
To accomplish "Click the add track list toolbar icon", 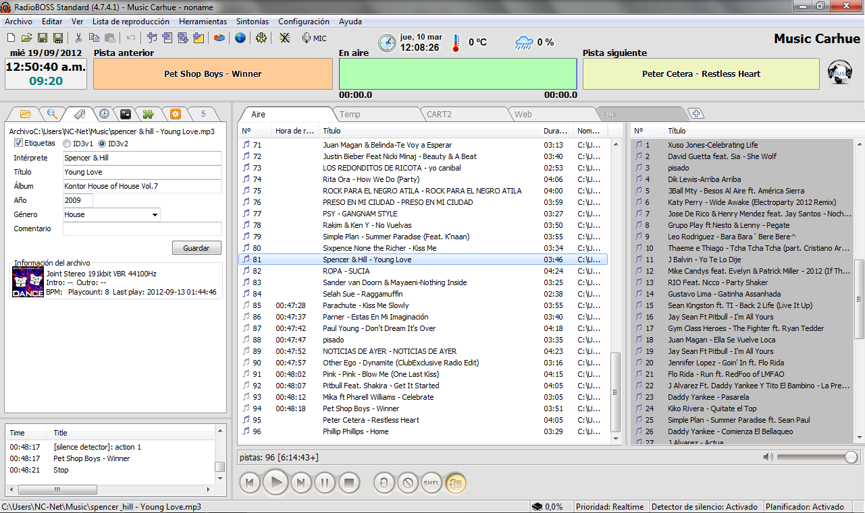I will pyautogui.click(x=167, y=38).
